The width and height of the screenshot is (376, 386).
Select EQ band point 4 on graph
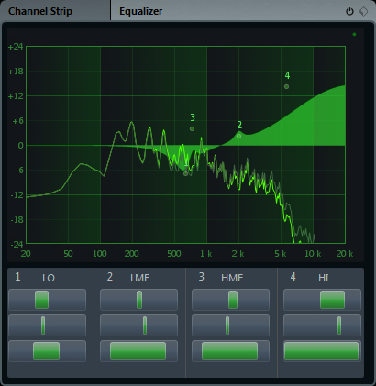click(x=286, y=86)
